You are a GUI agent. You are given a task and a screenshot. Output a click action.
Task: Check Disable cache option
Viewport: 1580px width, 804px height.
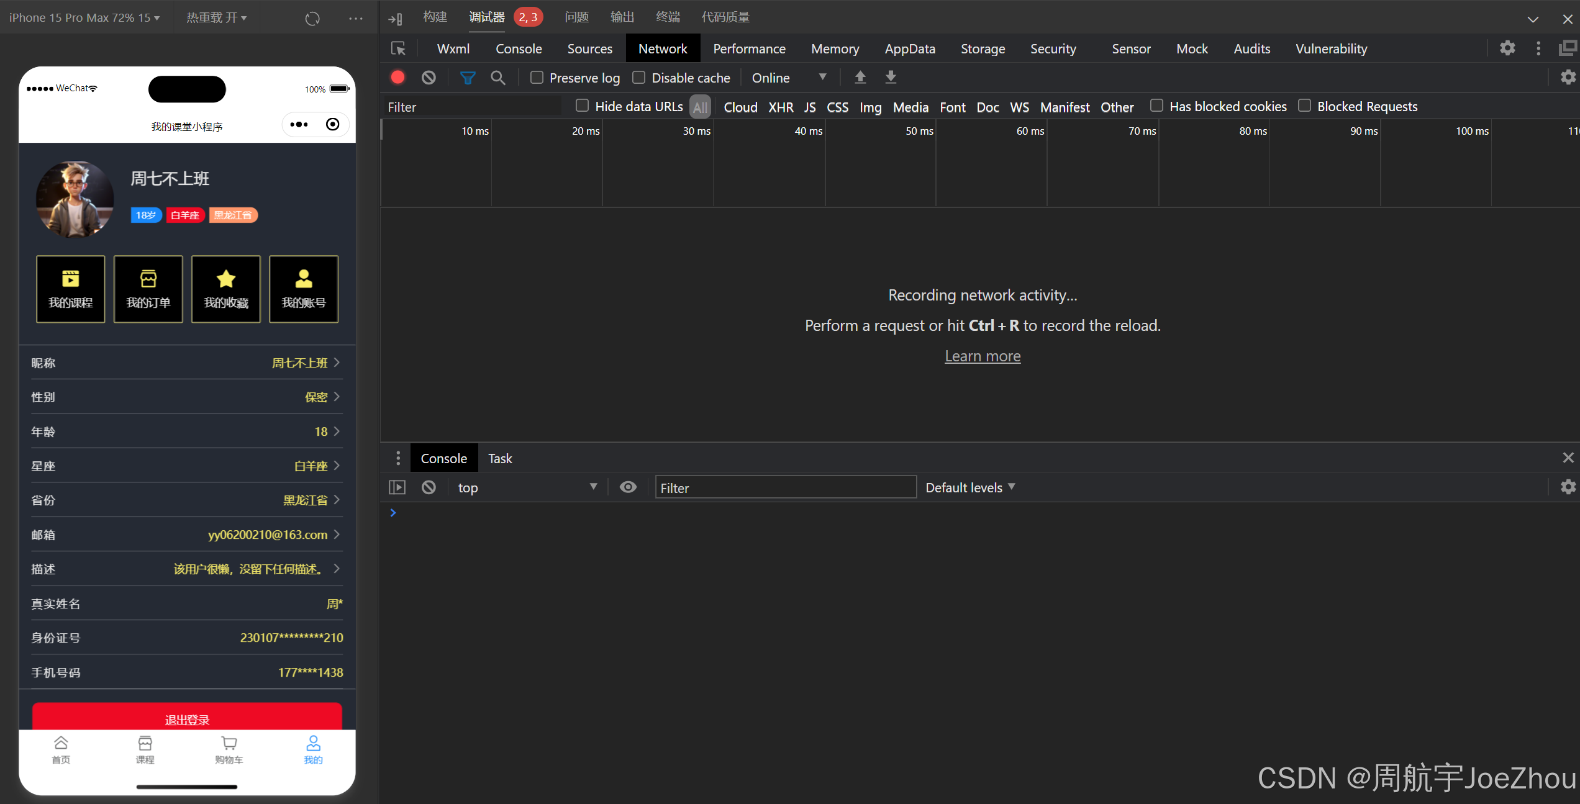click(x=638, y=78)
